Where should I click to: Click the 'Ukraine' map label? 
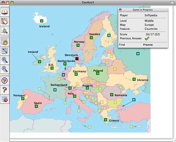[143, 80]
